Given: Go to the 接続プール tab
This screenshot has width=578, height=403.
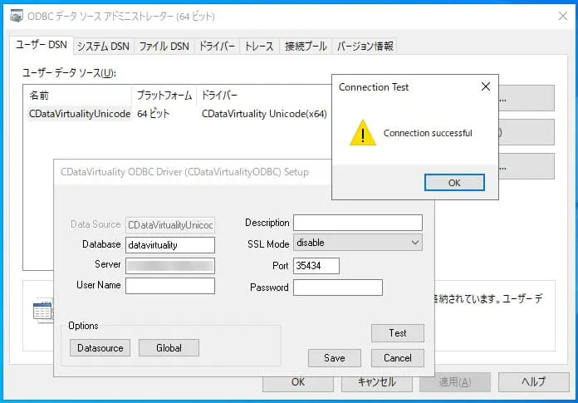Looking at the screenshot, I should pos(306,47).
